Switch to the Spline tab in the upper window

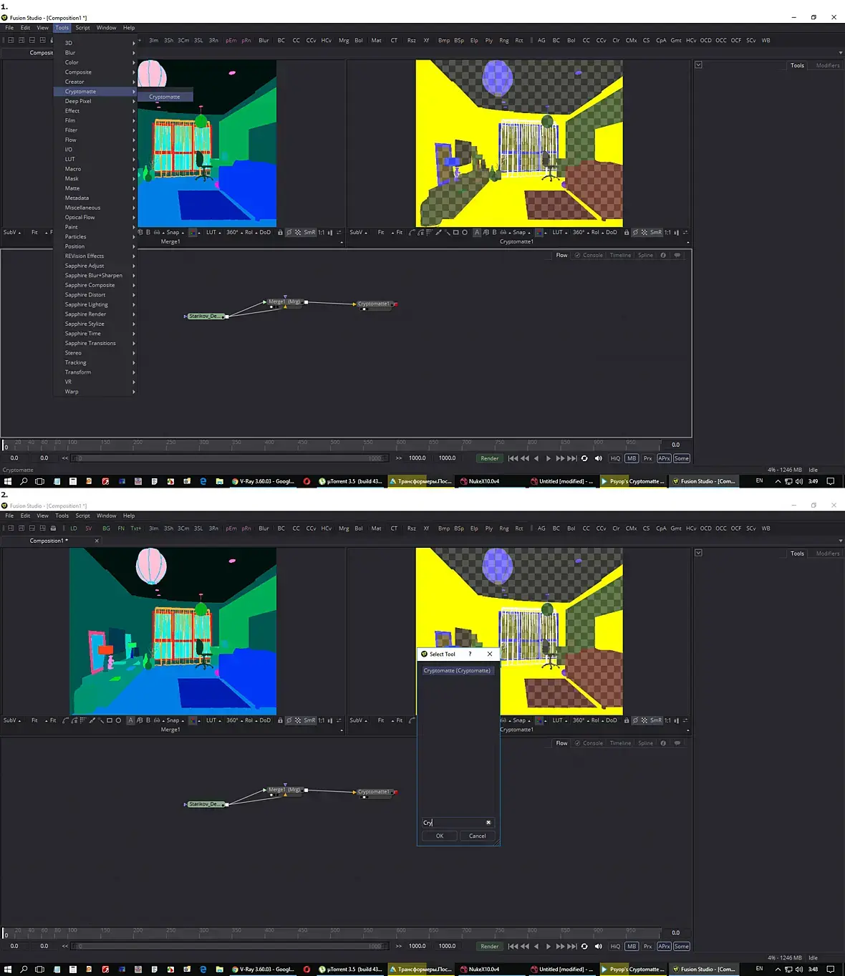645,255
